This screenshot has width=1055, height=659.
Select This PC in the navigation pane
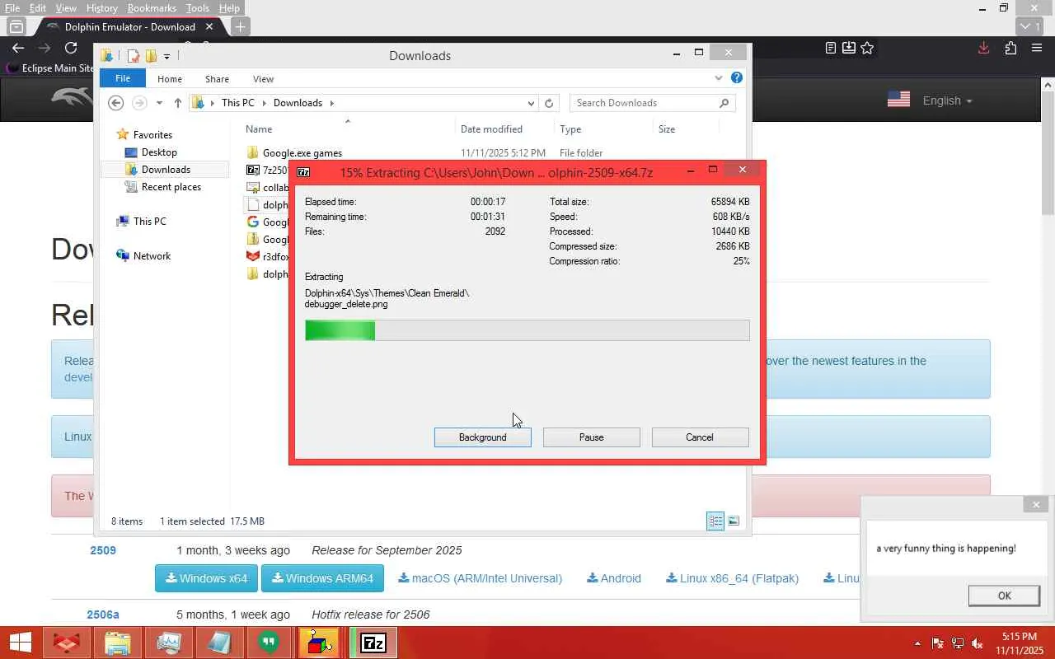click(x=149, y=222)
